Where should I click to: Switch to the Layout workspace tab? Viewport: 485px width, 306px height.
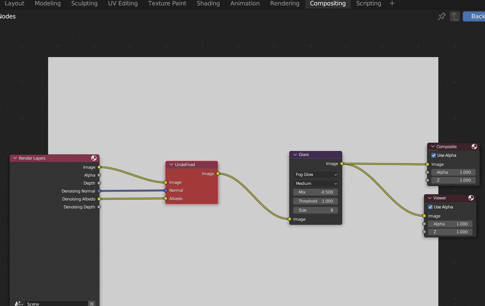[14, 3]
